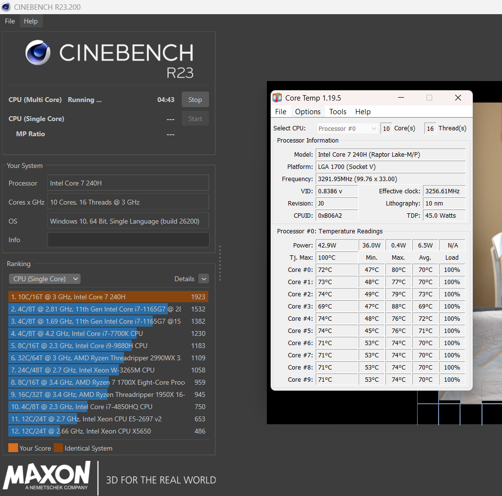Open Cinebench Help menu
The image size is (502, 496).
click(31, 21)
